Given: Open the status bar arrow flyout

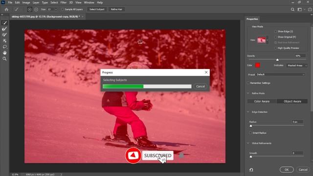Looking at the screenshot, I should pos(61,175).
